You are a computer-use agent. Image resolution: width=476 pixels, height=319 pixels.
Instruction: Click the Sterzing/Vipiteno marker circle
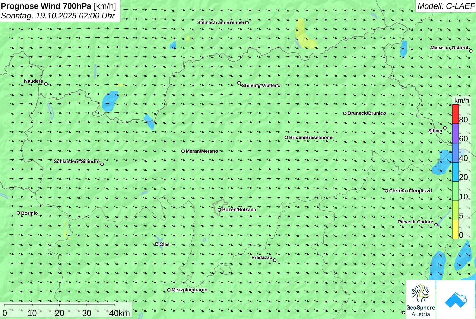pyautogui.click(x=239, y=83)
